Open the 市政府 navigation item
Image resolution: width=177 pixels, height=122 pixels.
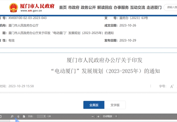coord(74,7)
